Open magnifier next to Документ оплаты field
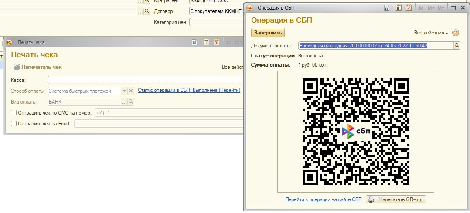This screenshot has height=213, width=470. pos(457,46)
